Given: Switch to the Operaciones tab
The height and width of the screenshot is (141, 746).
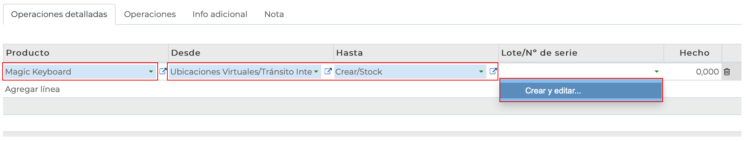Looking at the screenshot, I should click(150, 14).
